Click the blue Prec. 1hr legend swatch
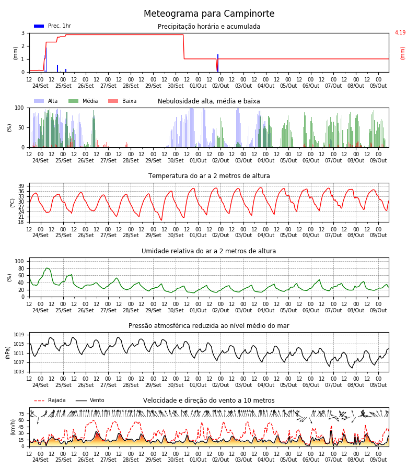 pyautogui.click(x=39, y=26)
